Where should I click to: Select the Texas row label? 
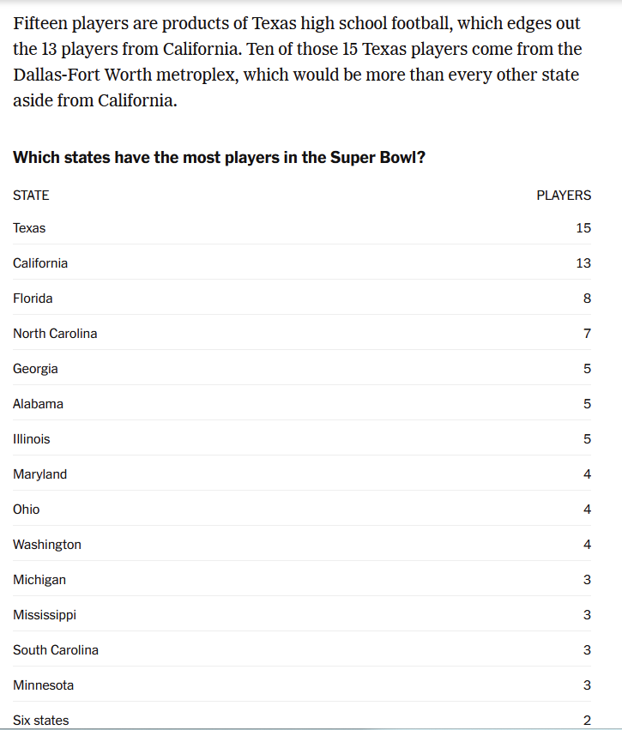(x=29, y=228)
